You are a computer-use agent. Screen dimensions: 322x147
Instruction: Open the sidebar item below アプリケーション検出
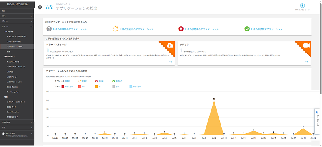(8, 52)
